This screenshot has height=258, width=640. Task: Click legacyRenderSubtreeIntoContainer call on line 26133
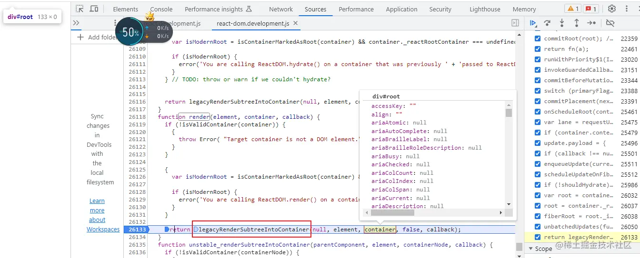tap(254, 229)
